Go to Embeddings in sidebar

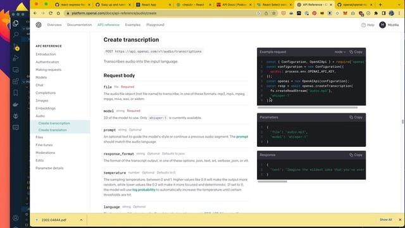click(x=46, y=108)
